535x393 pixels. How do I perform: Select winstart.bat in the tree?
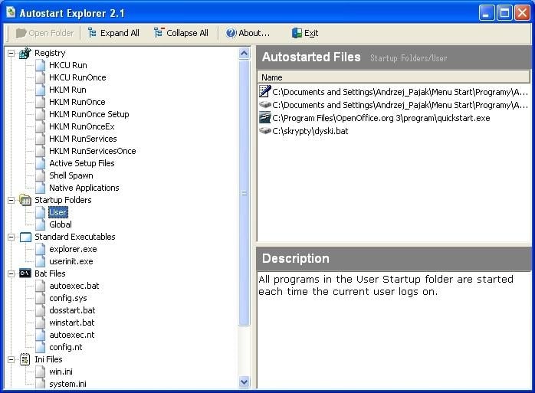pyautogui.click(x=71, y=323)
